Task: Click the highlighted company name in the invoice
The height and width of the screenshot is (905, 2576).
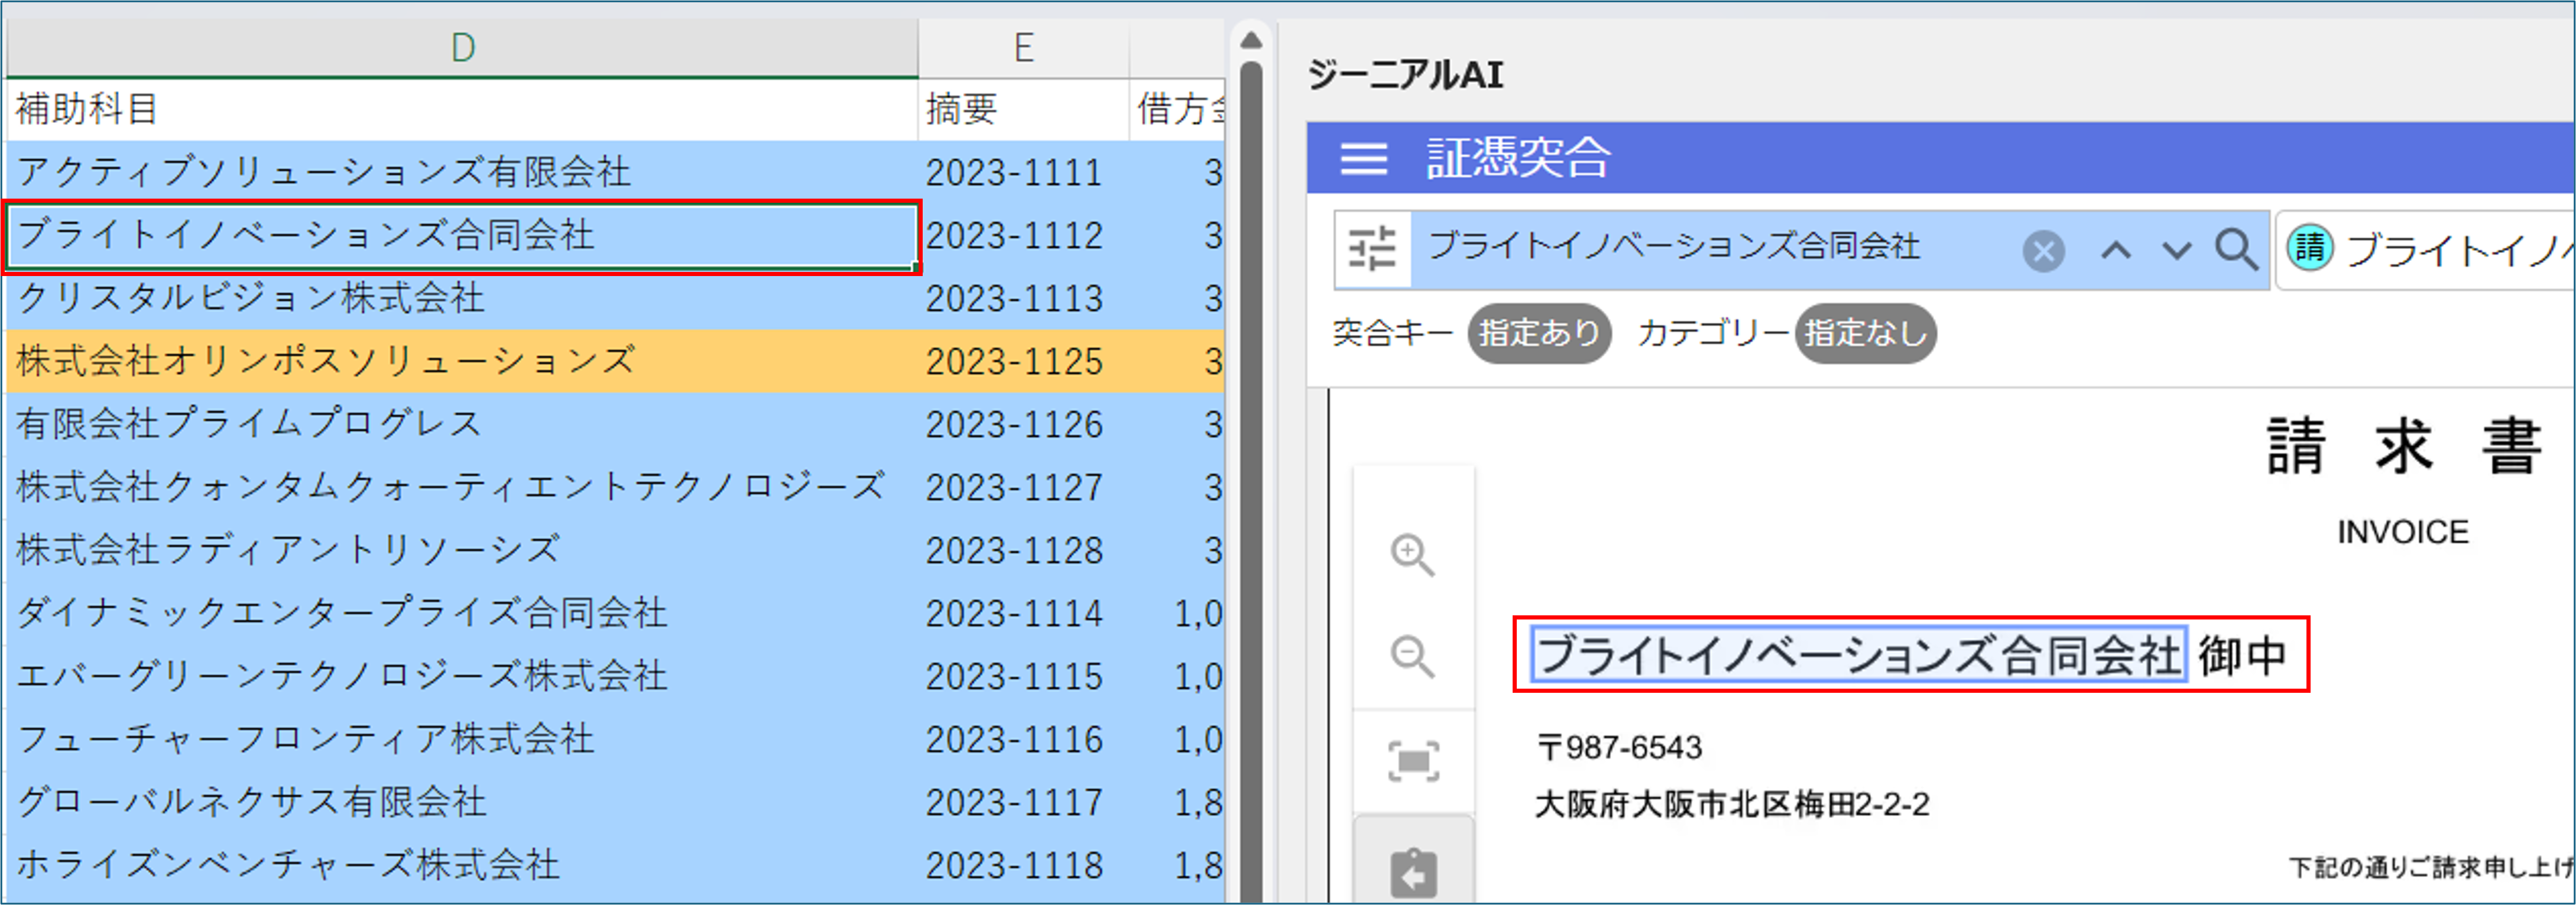Action: (1858, 655)
